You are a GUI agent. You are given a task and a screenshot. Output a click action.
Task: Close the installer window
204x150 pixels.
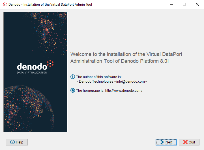pos(197,5)
